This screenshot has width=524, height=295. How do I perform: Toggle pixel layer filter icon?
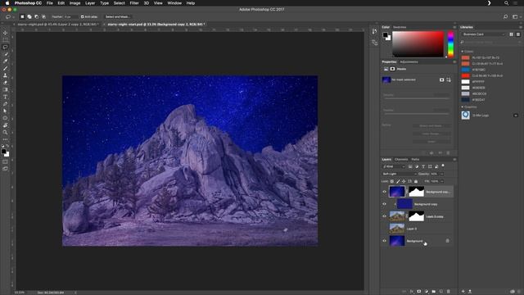(x=410, y=166)
